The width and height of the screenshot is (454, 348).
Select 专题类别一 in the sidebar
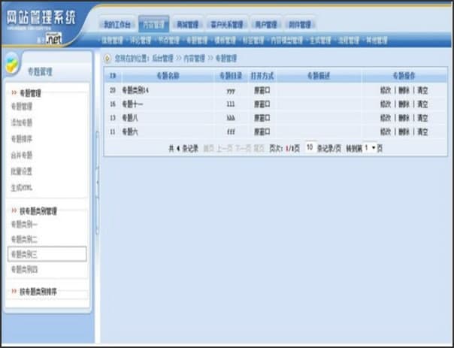(x=24, y=224)
